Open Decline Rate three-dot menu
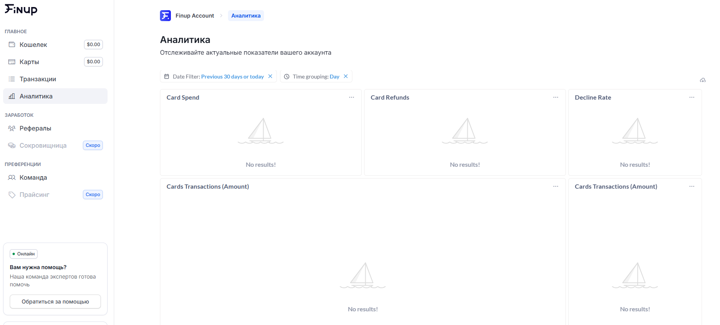This screenshot has width=720, height=325. point(692,97)
